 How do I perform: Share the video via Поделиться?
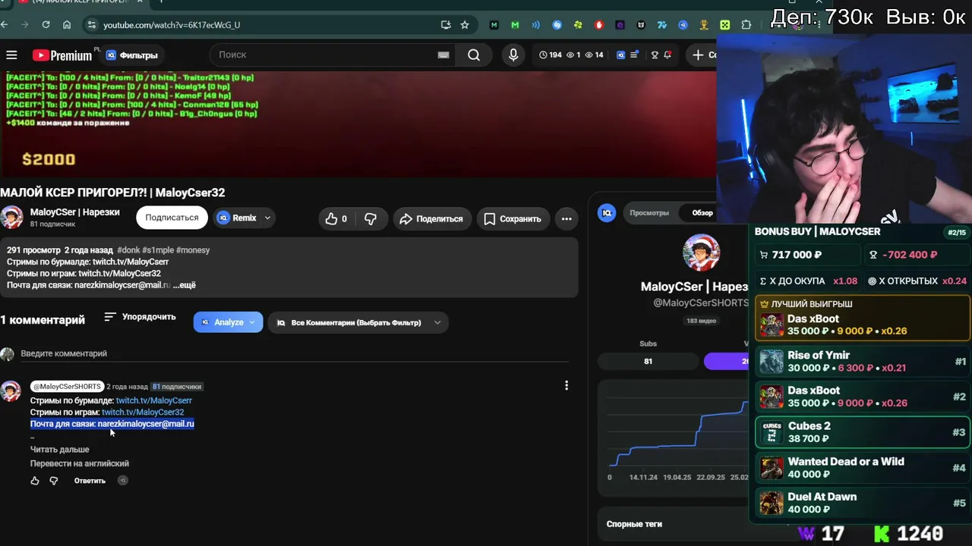431,218
